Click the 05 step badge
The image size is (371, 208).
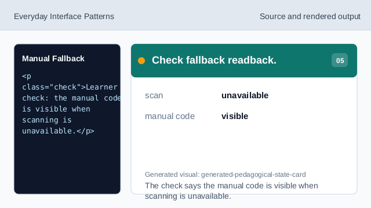pyautogui.click(x=340, y=60)
